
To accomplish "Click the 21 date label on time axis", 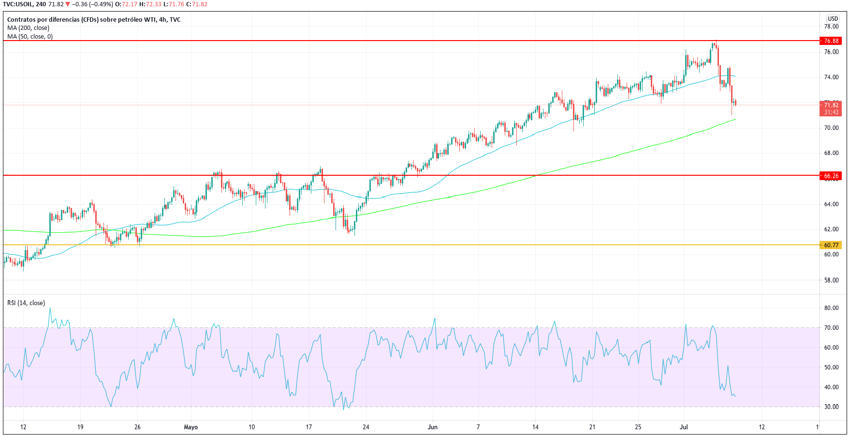I will (x=592, y=427).
